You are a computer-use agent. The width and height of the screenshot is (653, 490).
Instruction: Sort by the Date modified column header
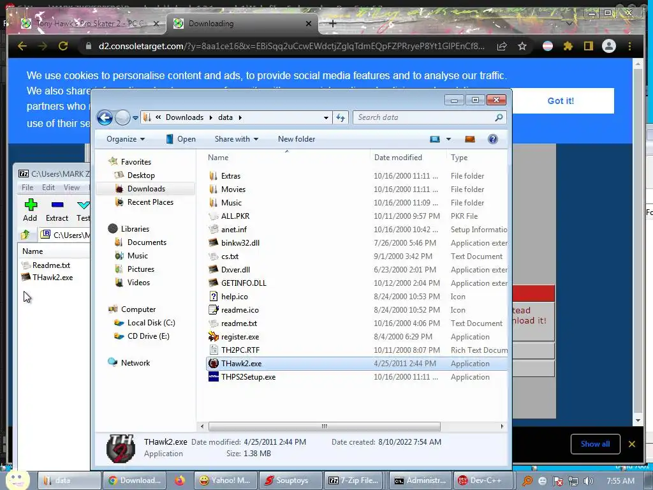(x=398, y=158)
